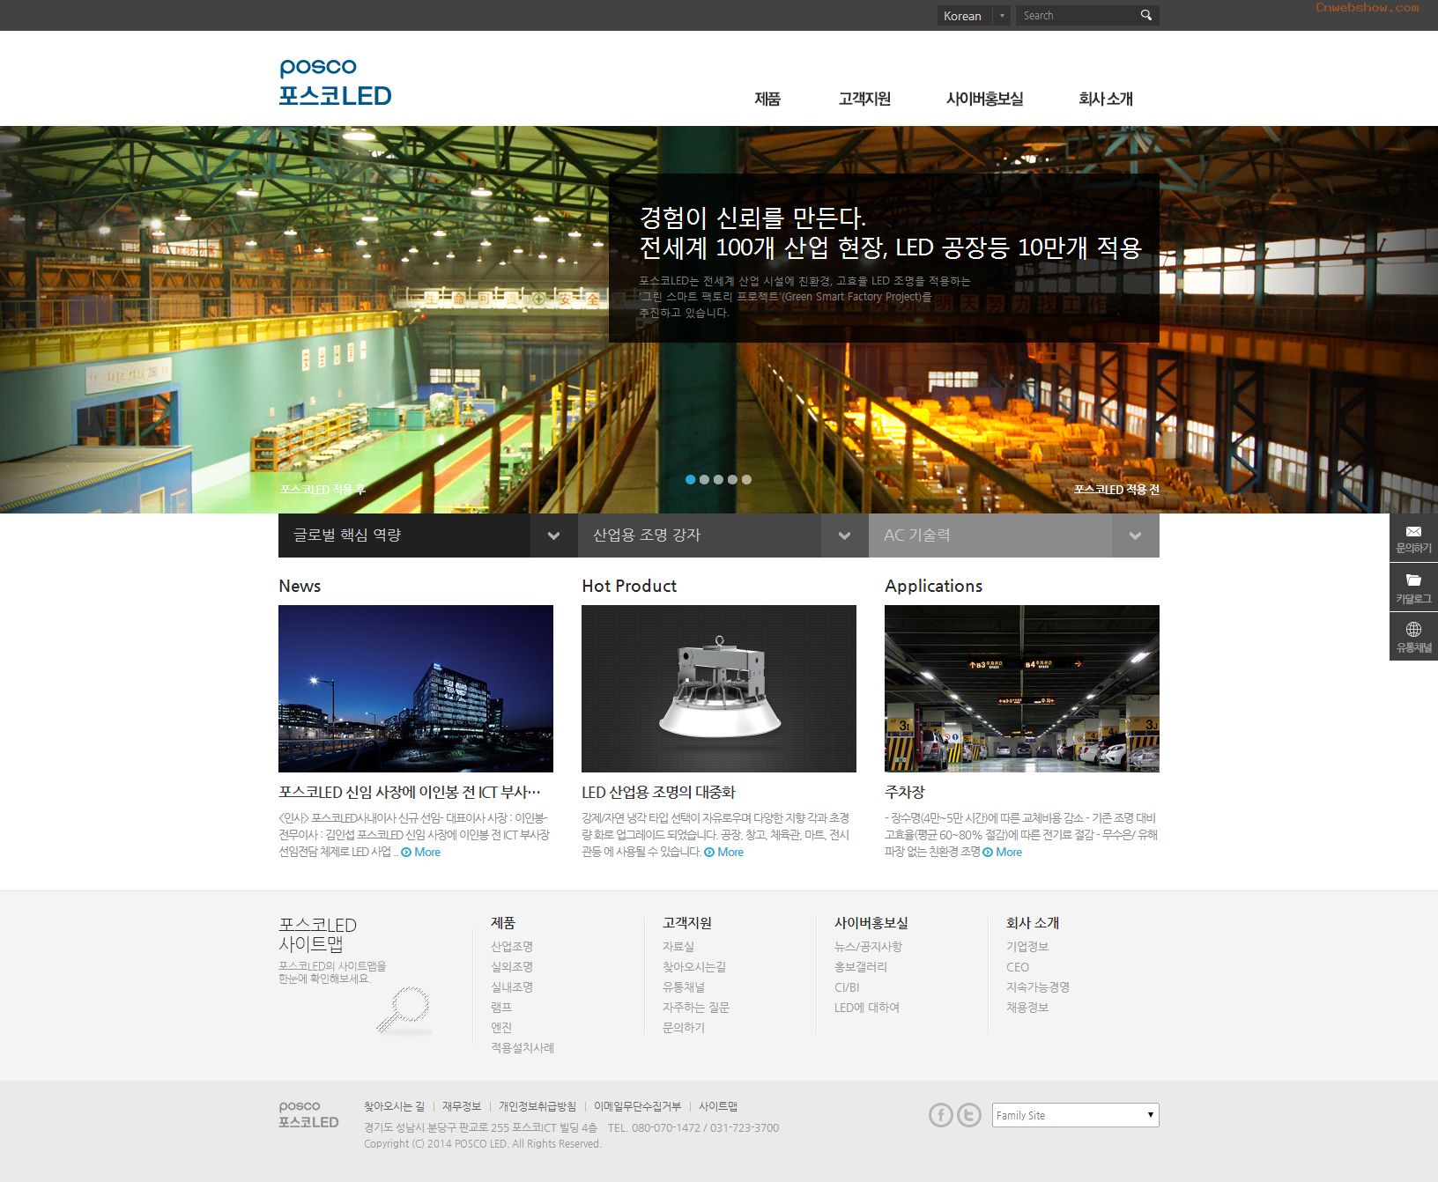The height and width of the screenshot is (1182, 1438).
Task: Select the fifth carousel dot
Action: click(x=746, y=480)
